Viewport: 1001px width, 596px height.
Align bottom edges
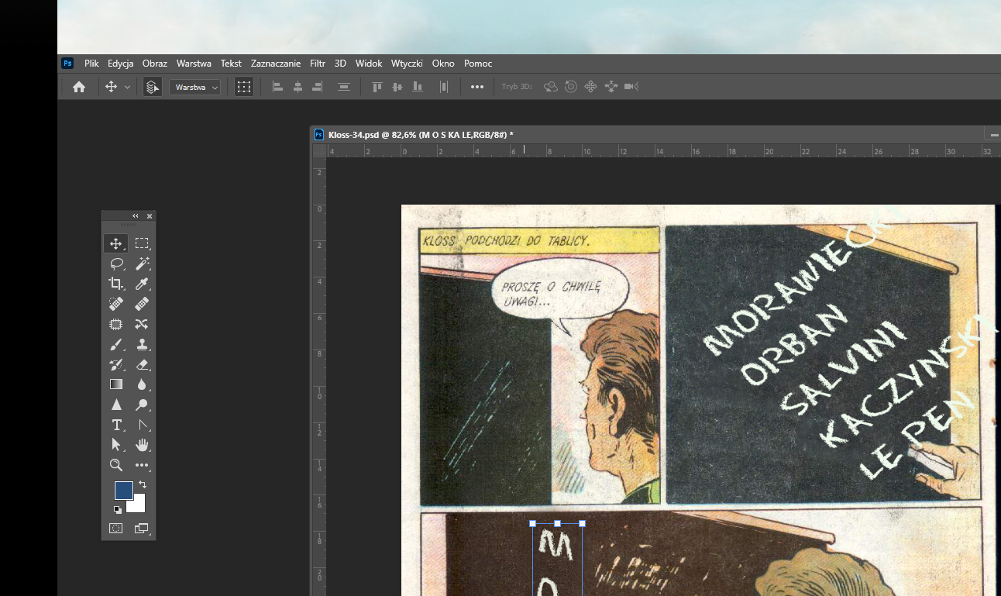(x=418, y=87)
